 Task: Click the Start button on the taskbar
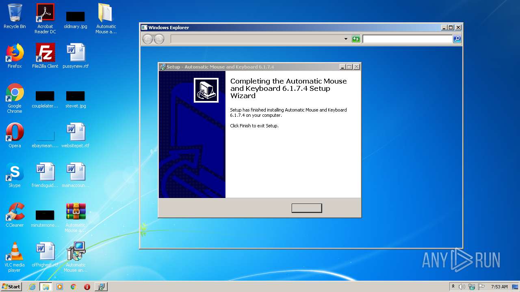11,287
